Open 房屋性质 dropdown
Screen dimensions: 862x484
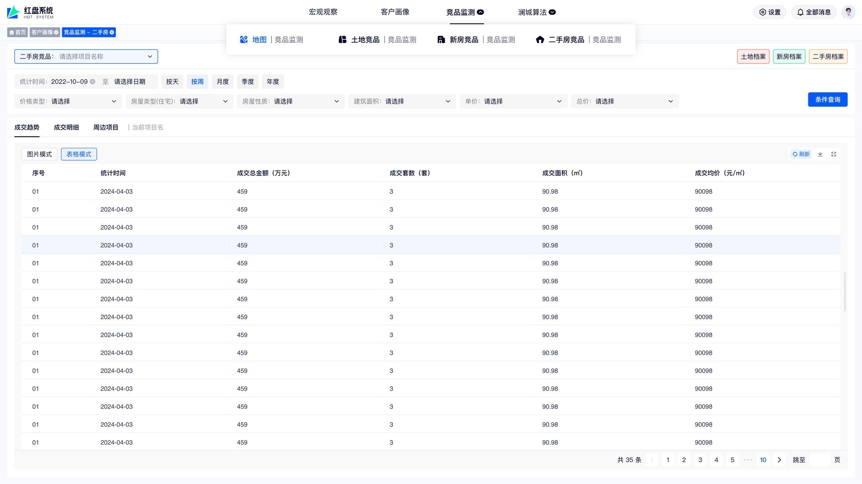[291, 101]
